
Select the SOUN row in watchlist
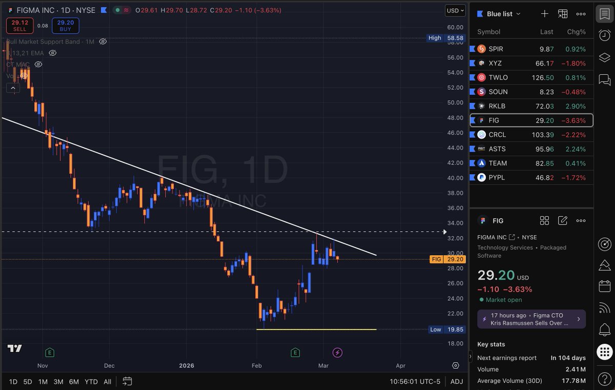point(531,92)
